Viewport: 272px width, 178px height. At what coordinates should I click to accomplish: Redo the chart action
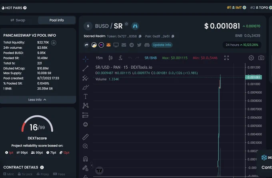(137, 58)
